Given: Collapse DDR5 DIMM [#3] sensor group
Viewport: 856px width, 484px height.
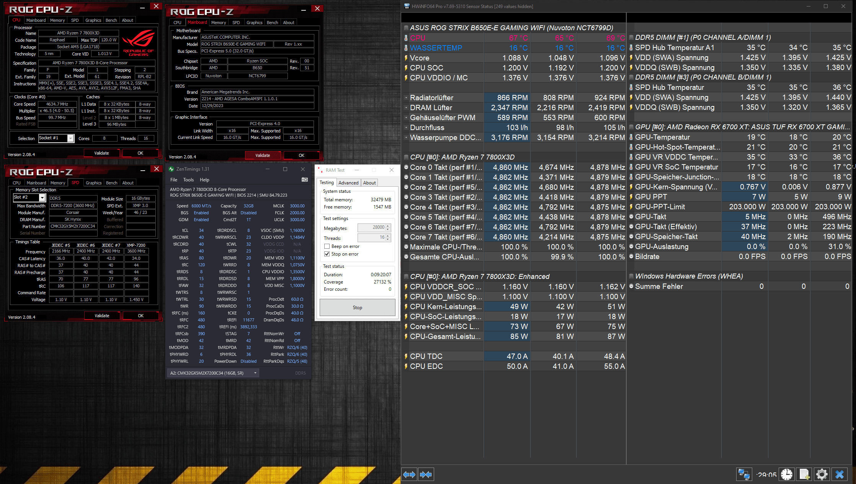Looking at the screenshot, I should pos(631,77).
